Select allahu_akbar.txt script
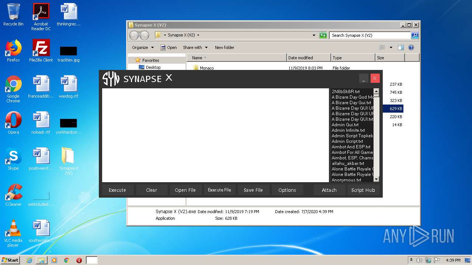Screen dimensions: 472x265 [x=348, y=163]
